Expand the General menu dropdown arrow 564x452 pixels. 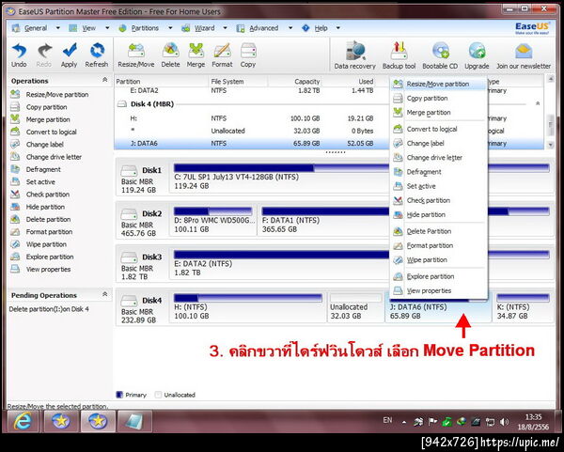point(57,28)
